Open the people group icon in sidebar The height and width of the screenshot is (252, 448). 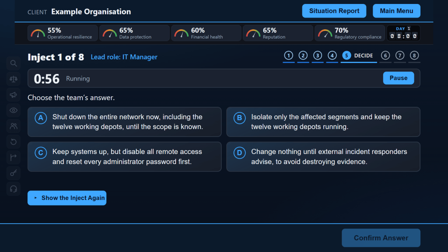pos(14,126)
